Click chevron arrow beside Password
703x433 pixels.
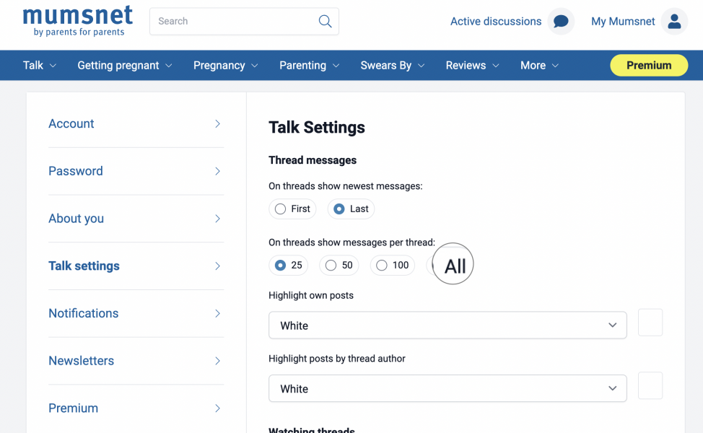pyautogui.click(x=217, y=171)
